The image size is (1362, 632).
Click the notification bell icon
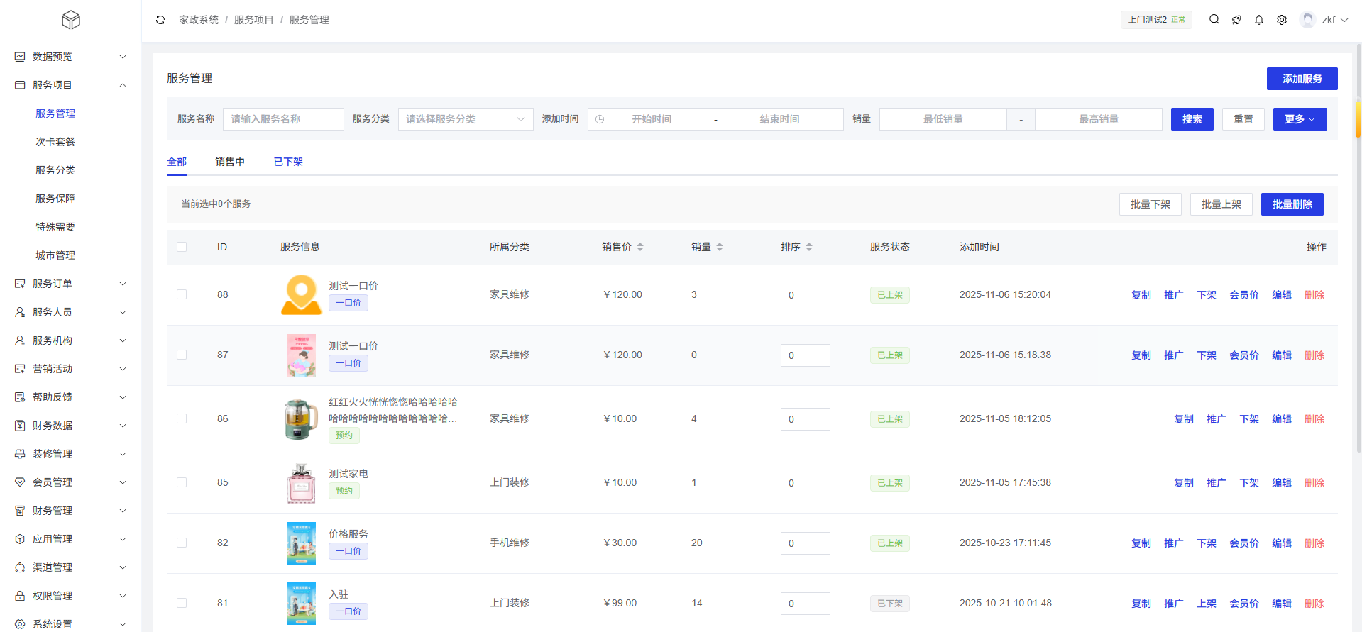tap(1259, 20)
